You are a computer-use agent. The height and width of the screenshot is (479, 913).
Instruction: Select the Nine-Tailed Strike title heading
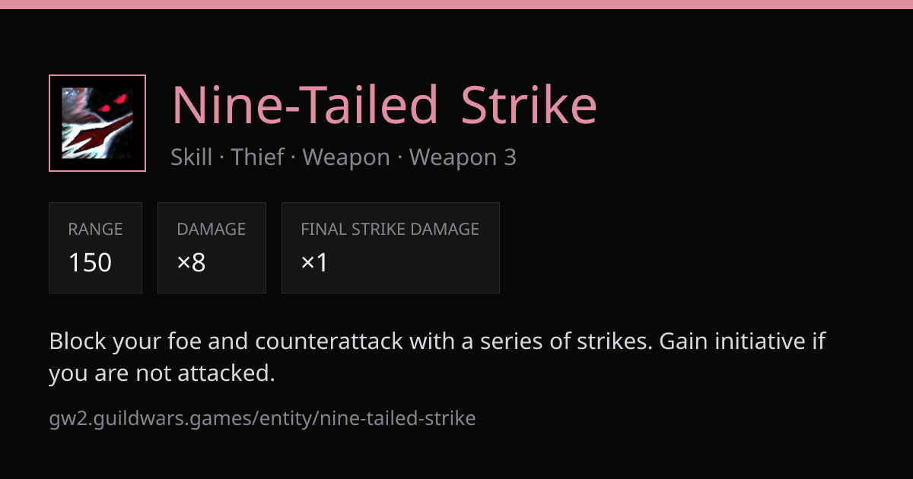pyautogui.click(x=384, y=105)
